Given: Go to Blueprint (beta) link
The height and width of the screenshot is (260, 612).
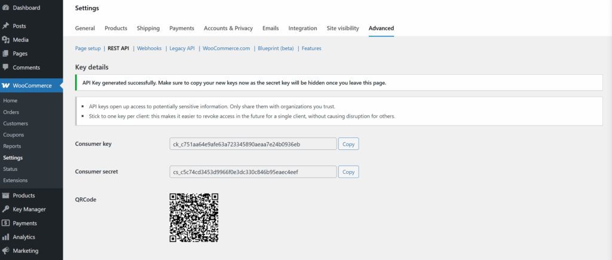Looking at the screenshot, I should click(x=276, y=48).
